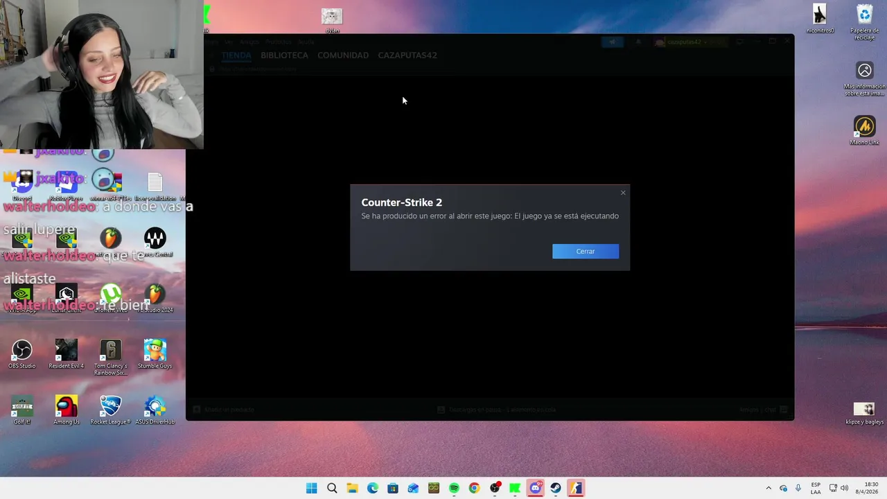Open the volume control in the system tray

click(x=844, y=488)
